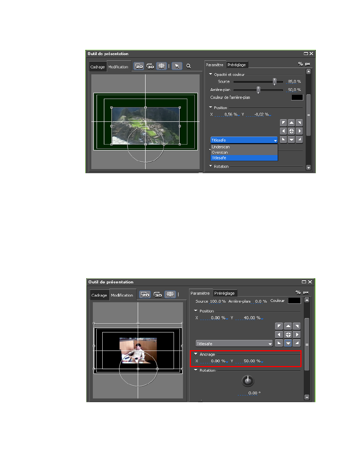Click the 2D mode icon in the Ancrage window
The image size is (360, 466).
pos(145,294)
